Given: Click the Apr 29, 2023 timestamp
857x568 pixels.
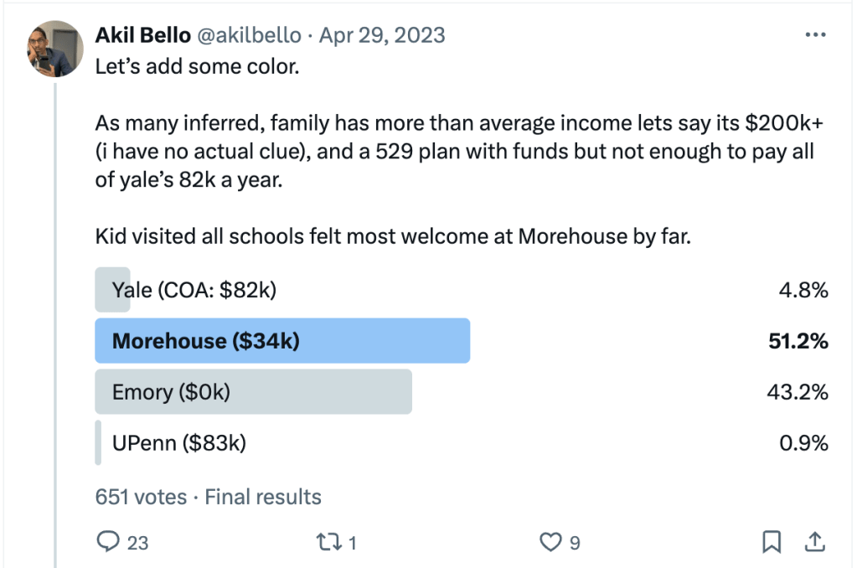Looking at the screenshot, I should click(382, 35).
